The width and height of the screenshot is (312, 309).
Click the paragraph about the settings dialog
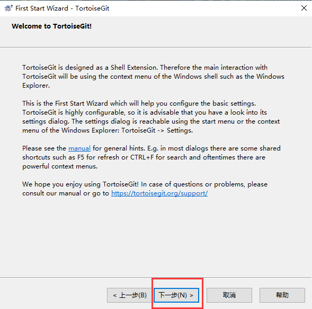coord(151,117)
